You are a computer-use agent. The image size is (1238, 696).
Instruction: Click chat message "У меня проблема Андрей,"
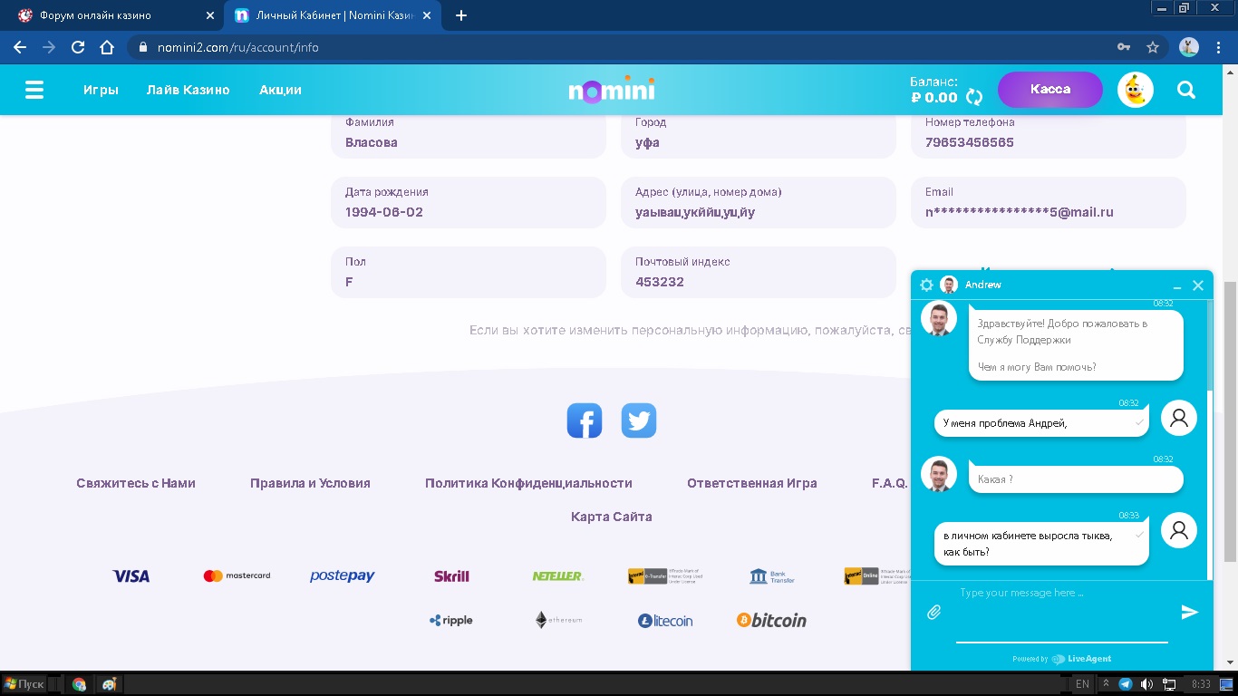tap(1041, 423)
